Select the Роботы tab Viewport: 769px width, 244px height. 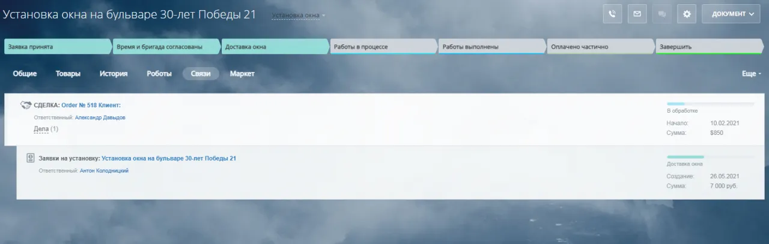coord(159,74)
